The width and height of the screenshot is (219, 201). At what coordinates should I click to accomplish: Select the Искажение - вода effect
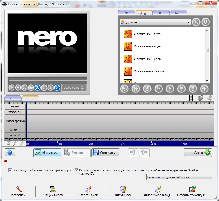(x=142, y=46)
